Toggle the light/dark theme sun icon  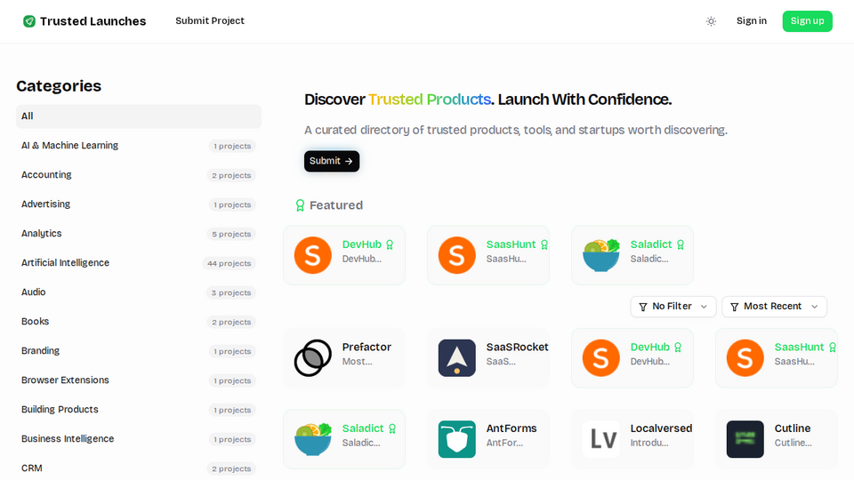[711, 21]
